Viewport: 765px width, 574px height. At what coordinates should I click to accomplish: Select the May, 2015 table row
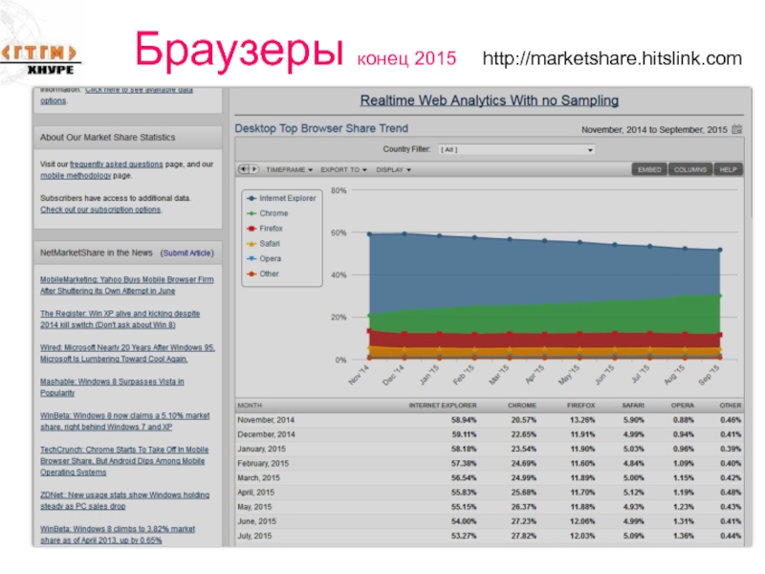point(490,507)
